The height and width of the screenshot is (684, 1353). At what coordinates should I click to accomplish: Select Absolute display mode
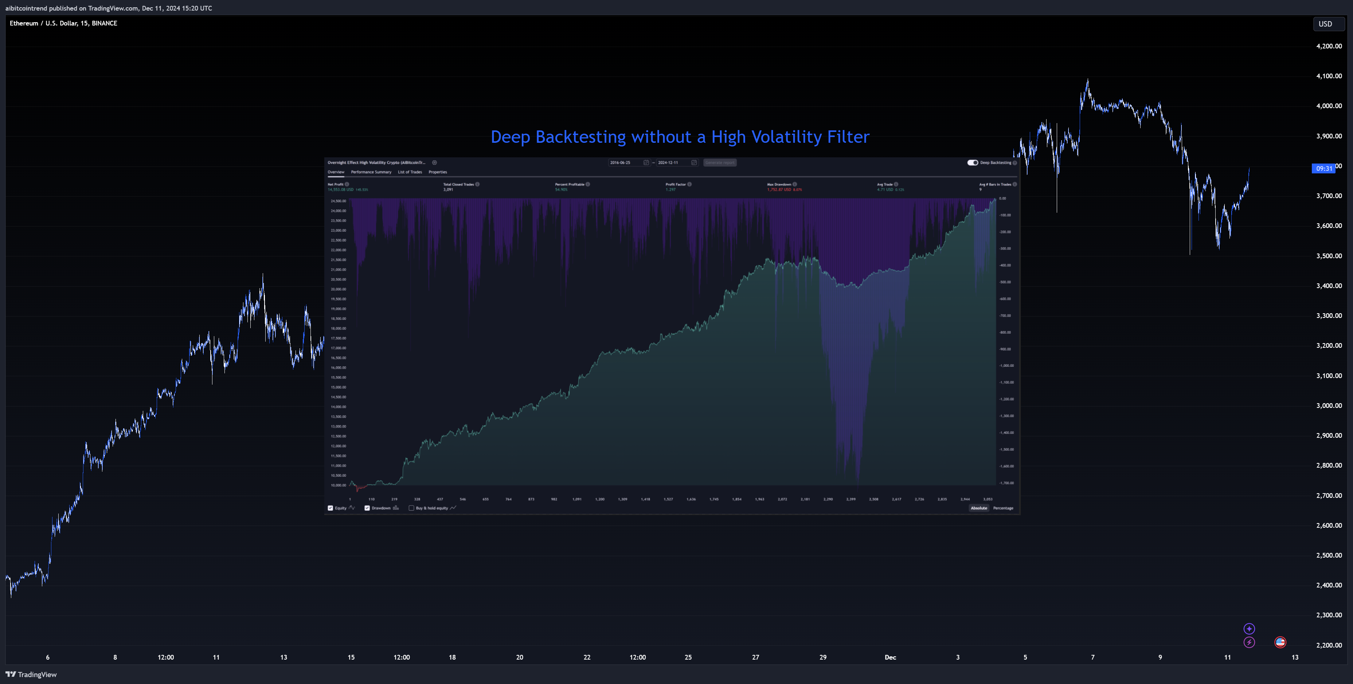tap(979, 508)
